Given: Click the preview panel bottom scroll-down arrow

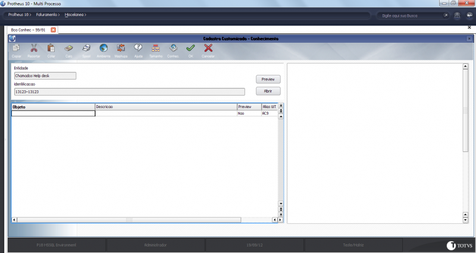Looking at the screenshot, I should 465,220.
